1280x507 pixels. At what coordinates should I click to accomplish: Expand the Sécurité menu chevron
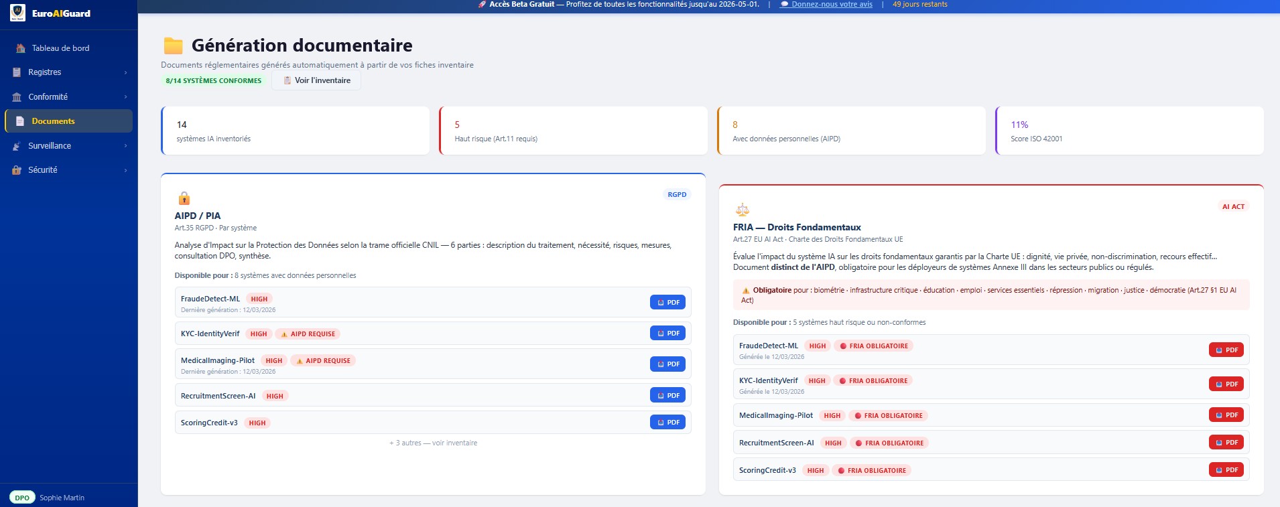125,170
